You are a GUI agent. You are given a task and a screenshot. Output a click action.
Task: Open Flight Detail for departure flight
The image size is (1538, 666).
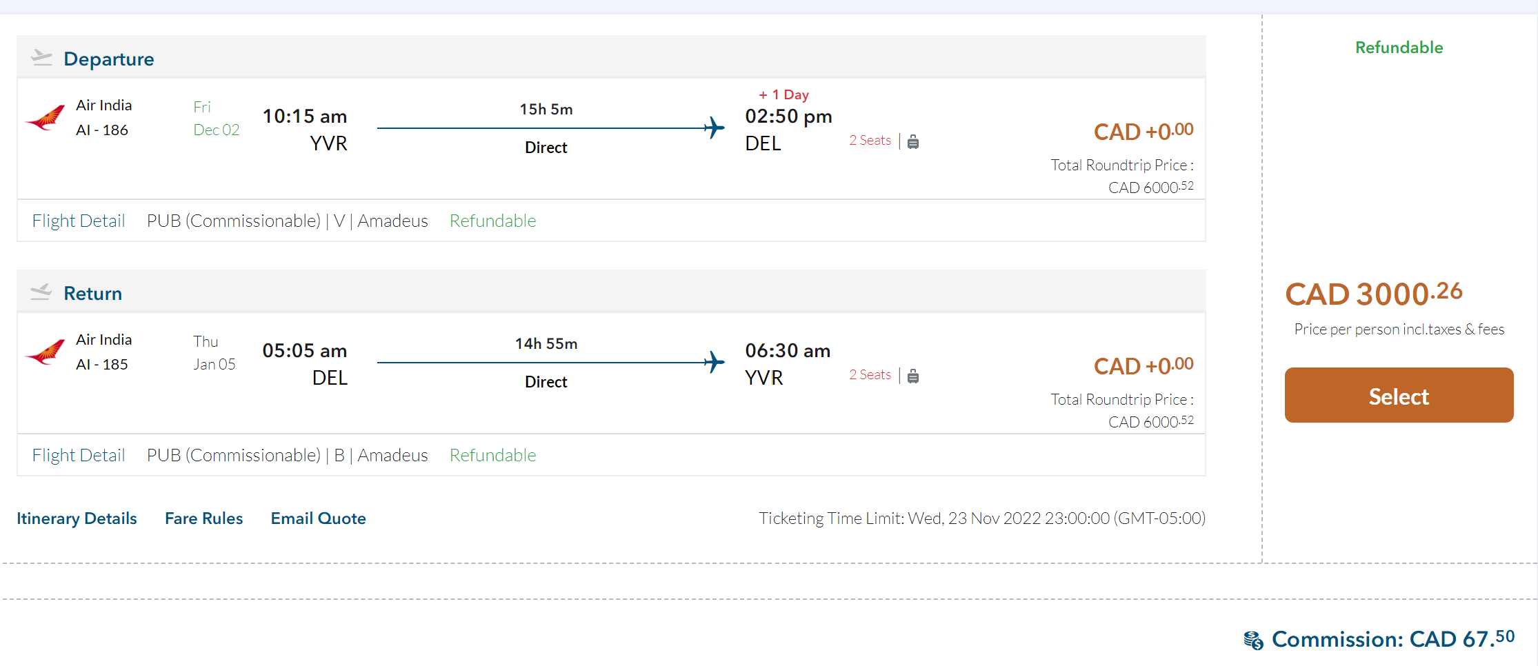click(79, 221)
